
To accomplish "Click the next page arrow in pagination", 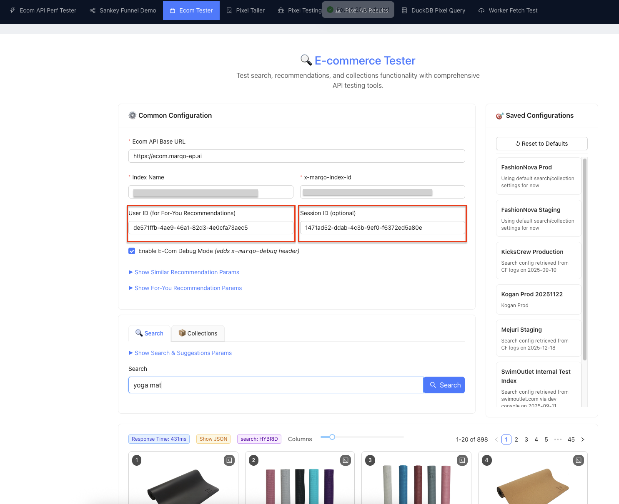I will point(583,439).
